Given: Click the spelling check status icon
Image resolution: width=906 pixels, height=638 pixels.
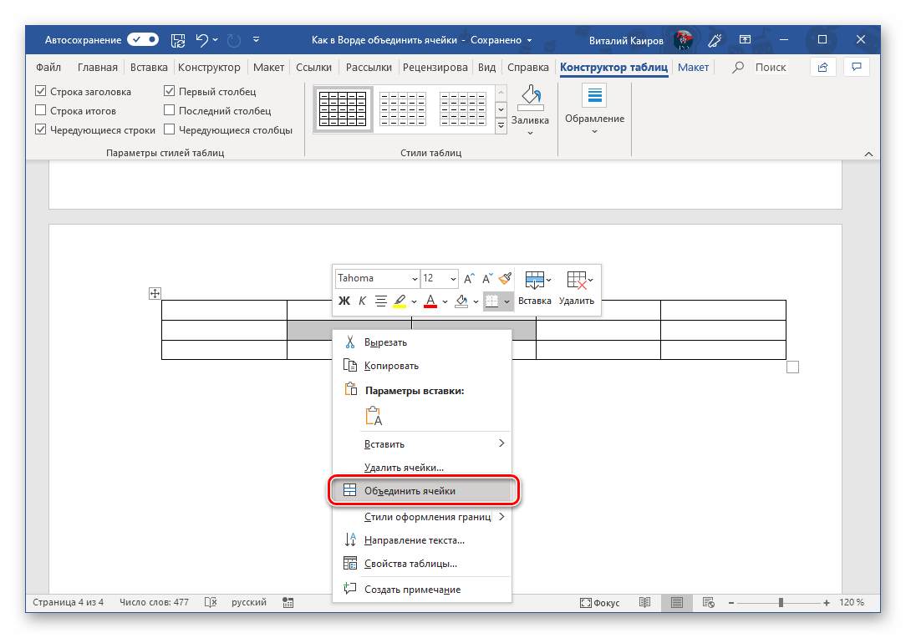Looking at the screenshot, I should pyautogui.click(x=211, y=602).
